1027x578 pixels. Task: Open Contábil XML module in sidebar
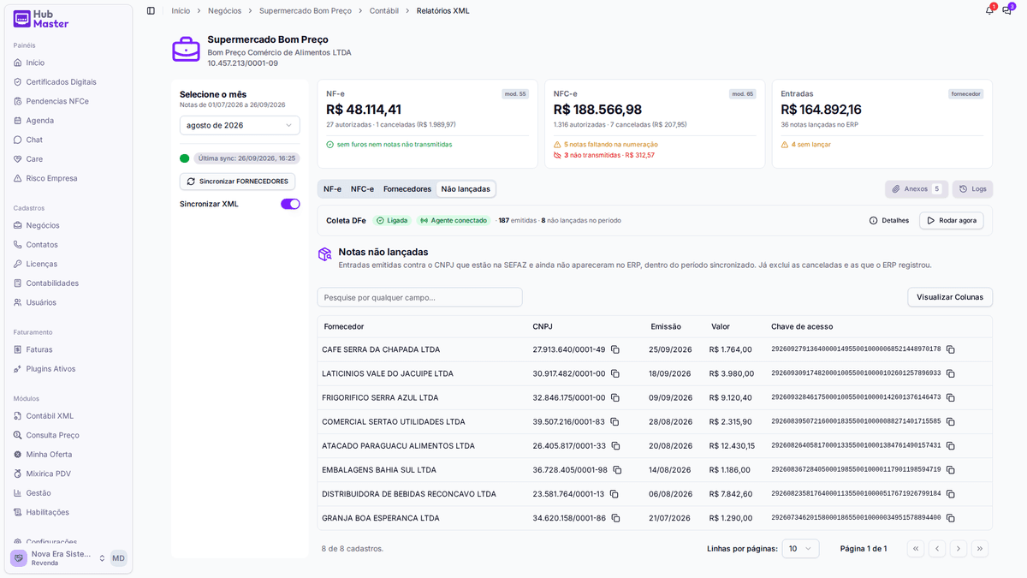pyautogui.click(x=50, y=416)
